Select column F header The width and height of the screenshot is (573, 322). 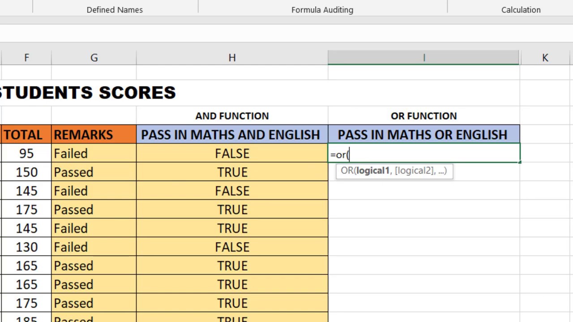pyautogui.click(x=26, y=58)
